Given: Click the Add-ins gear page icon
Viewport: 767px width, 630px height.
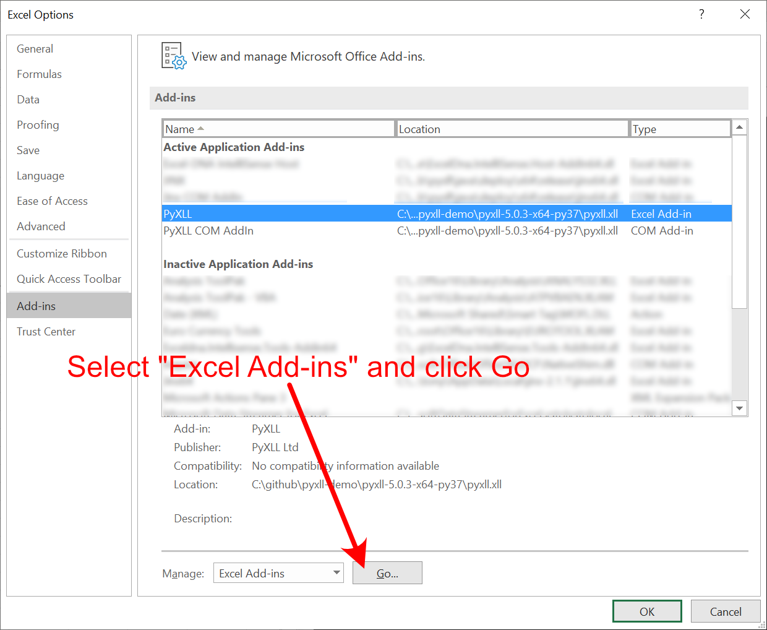Looking at the screenshot, I should [x=174, y=56].
